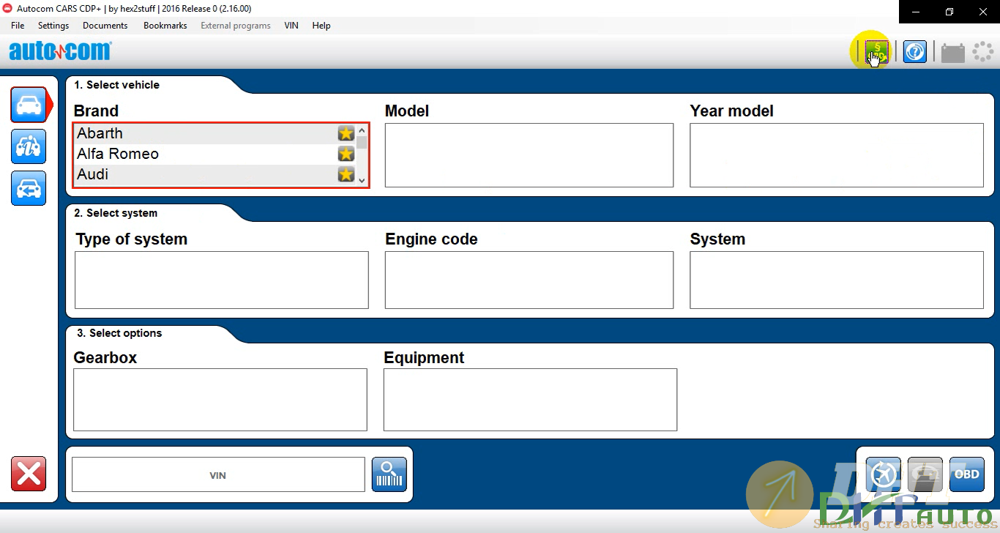The image size is (1000, 533).
Task: Click the empty Equipment list box
Action: click(530, 400)
